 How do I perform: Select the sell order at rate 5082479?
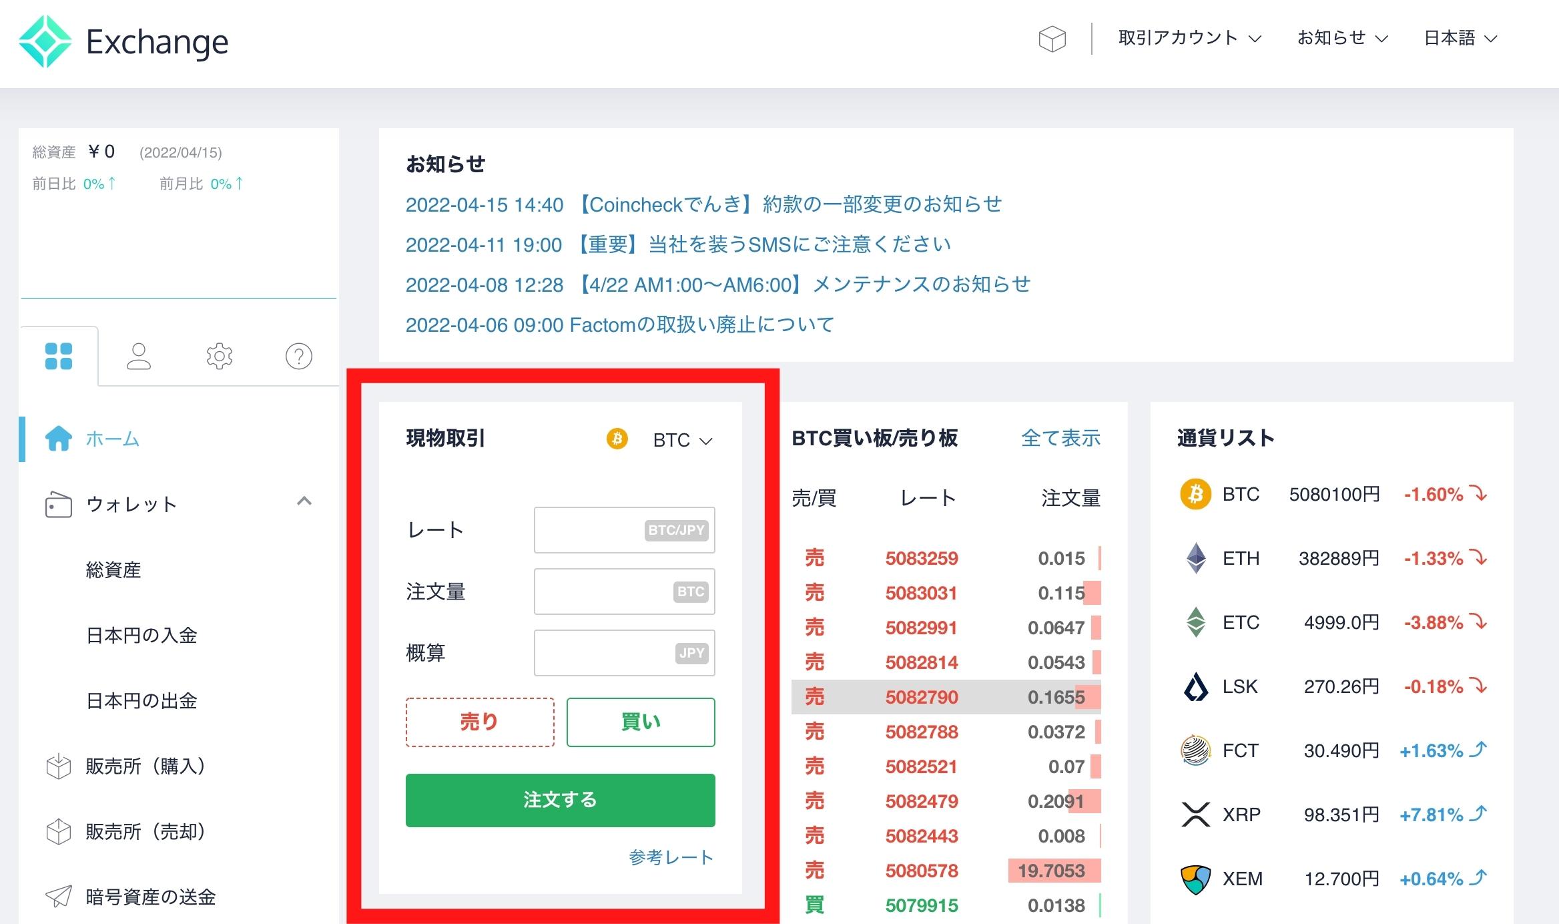tap(946, 801)
